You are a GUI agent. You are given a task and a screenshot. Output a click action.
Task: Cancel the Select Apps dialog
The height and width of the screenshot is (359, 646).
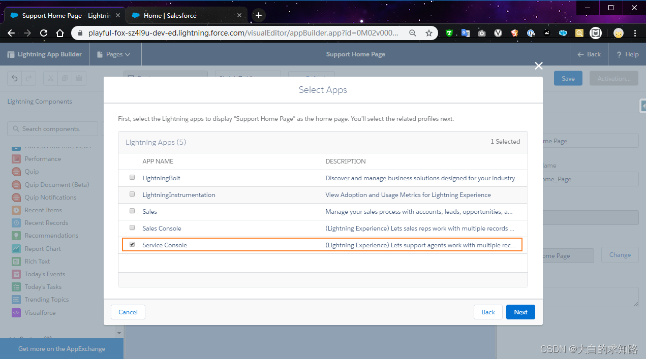tap(128, 312)
